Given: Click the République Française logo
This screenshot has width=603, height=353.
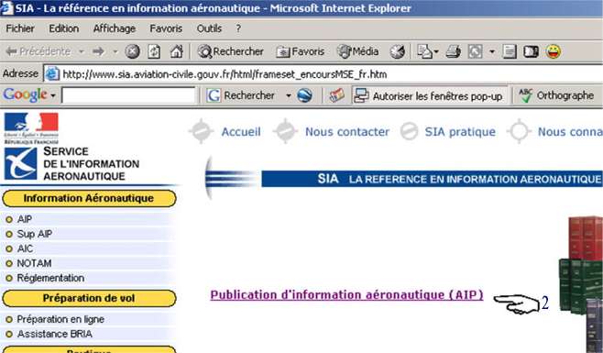Looking at the screenshot, I should point(31,128).
